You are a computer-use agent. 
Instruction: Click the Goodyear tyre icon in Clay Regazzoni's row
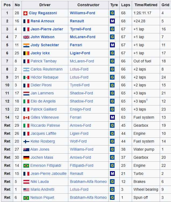click(x=112, y=13)
